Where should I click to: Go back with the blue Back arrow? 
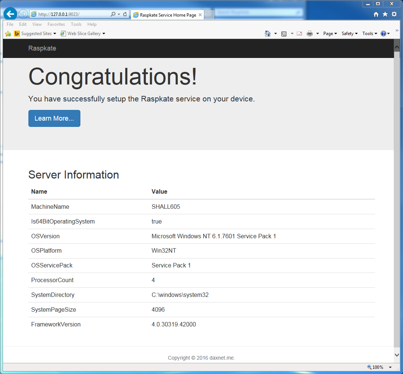click(x=10, y=14)
